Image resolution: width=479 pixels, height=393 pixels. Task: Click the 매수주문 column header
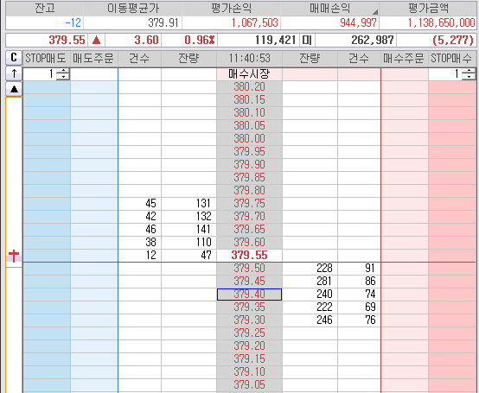point(405,58)
